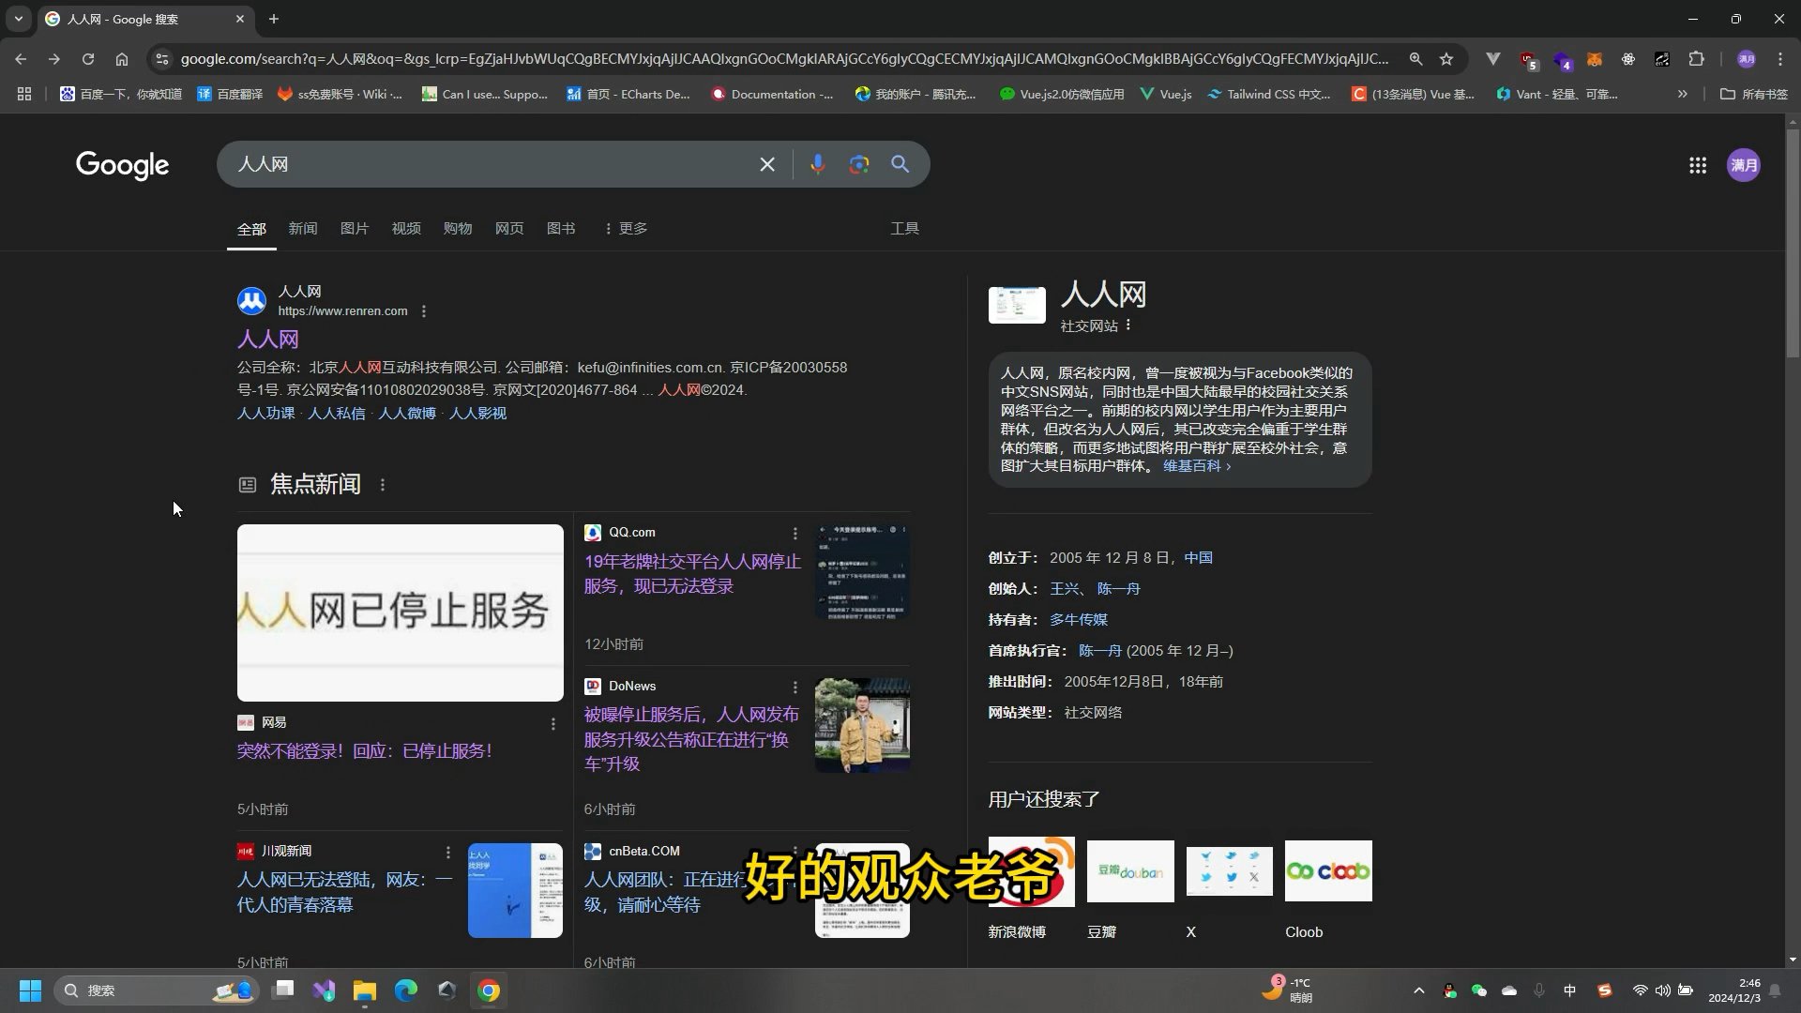
Task: Open Visual Studio from taskbar
Action: [324, 990]
